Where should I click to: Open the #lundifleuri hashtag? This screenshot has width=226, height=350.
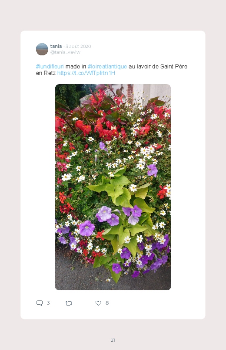click(50, 67)
